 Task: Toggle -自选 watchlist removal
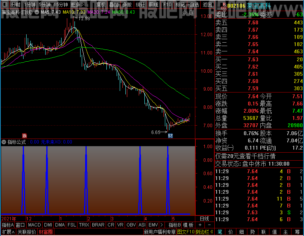(x=194, y=5)
